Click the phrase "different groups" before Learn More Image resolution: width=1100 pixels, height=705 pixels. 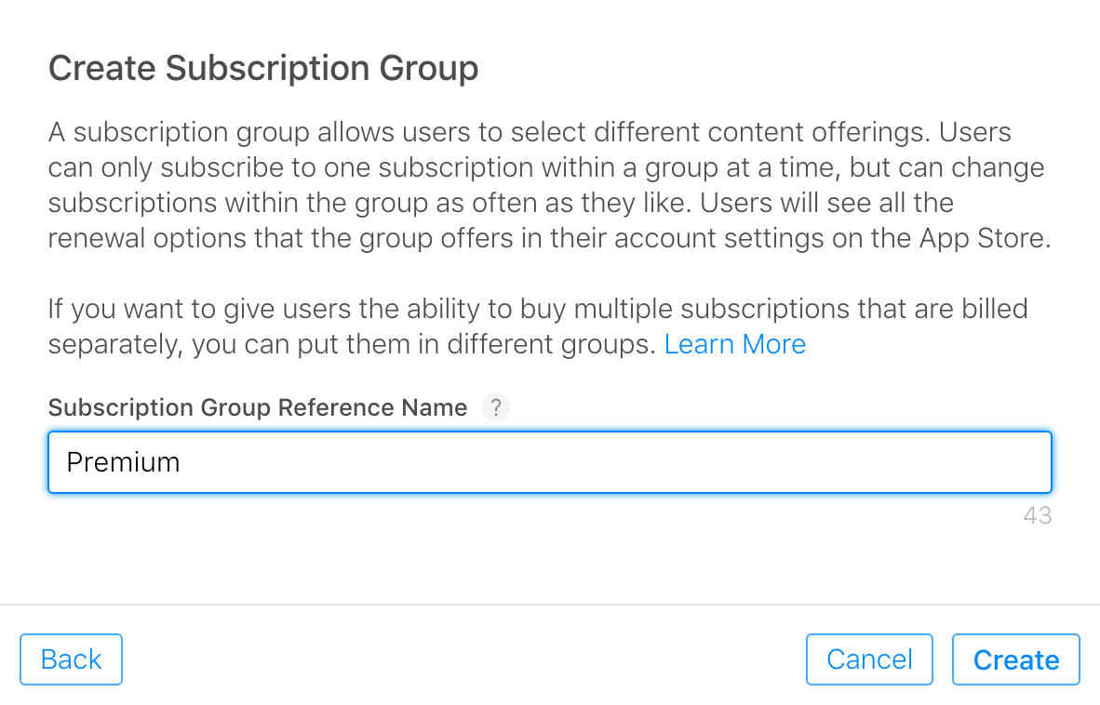[549, 344]
